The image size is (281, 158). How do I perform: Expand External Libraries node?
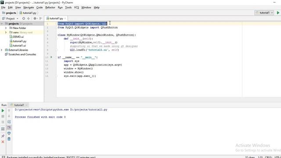[x=2, y=50]
